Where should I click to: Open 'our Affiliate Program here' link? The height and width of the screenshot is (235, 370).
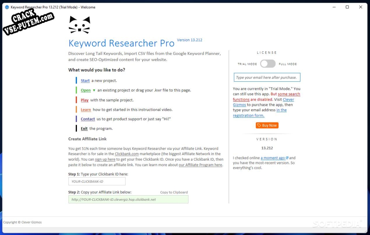(201, 165)
